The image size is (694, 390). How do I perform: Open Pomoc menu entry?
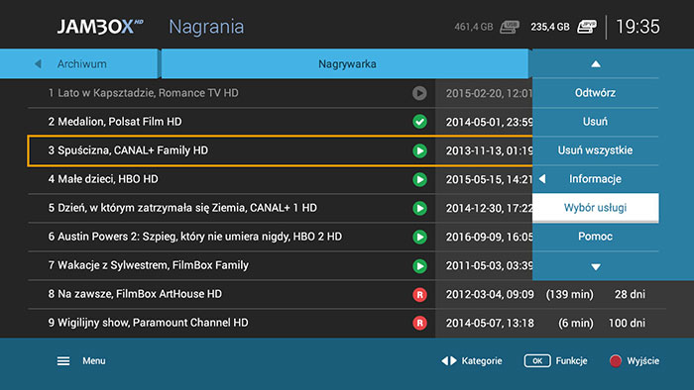point(595,237)
